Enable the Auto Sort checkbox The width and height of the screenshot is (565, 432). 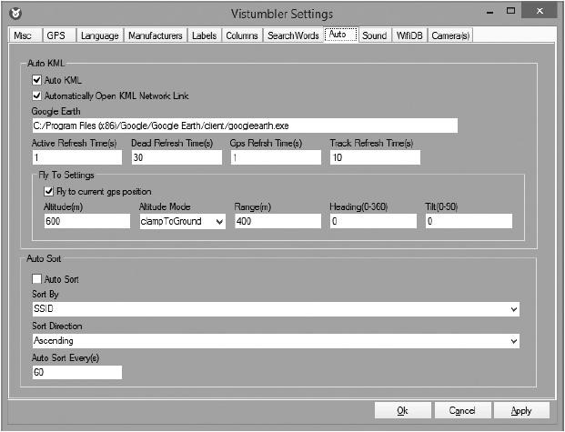point(37,279)
